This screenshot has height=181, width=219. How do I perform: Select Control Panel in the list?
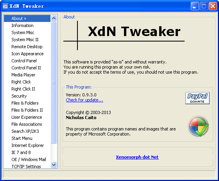[x=27, y=61]
